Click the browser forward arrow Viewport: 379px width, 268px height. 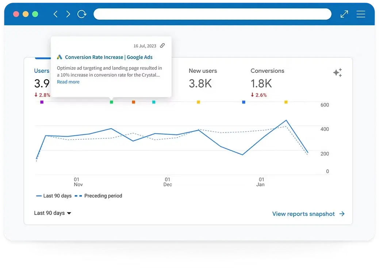tap(68, 14)
